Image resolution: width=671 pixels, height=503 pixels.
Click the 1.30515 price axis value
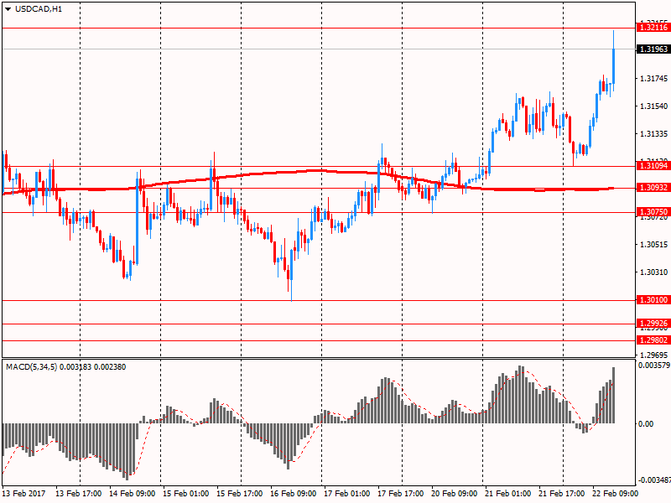point(653,245)
